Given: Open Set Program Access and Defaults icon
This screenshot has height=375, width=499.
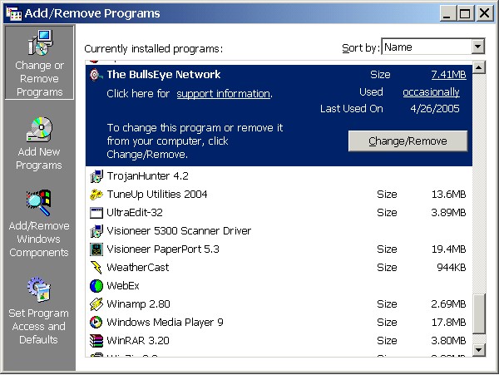Looking at the screenshot, I should (39, 289).
